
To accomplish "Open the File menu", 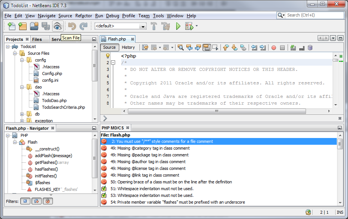I will click(x=8, y=16).
